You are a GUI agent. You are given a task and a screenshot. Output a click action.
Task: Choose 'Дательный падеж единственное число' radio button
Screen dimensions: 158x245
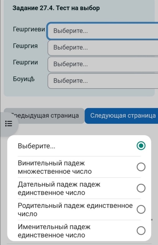pyautogui.click(x=141, y=188)
